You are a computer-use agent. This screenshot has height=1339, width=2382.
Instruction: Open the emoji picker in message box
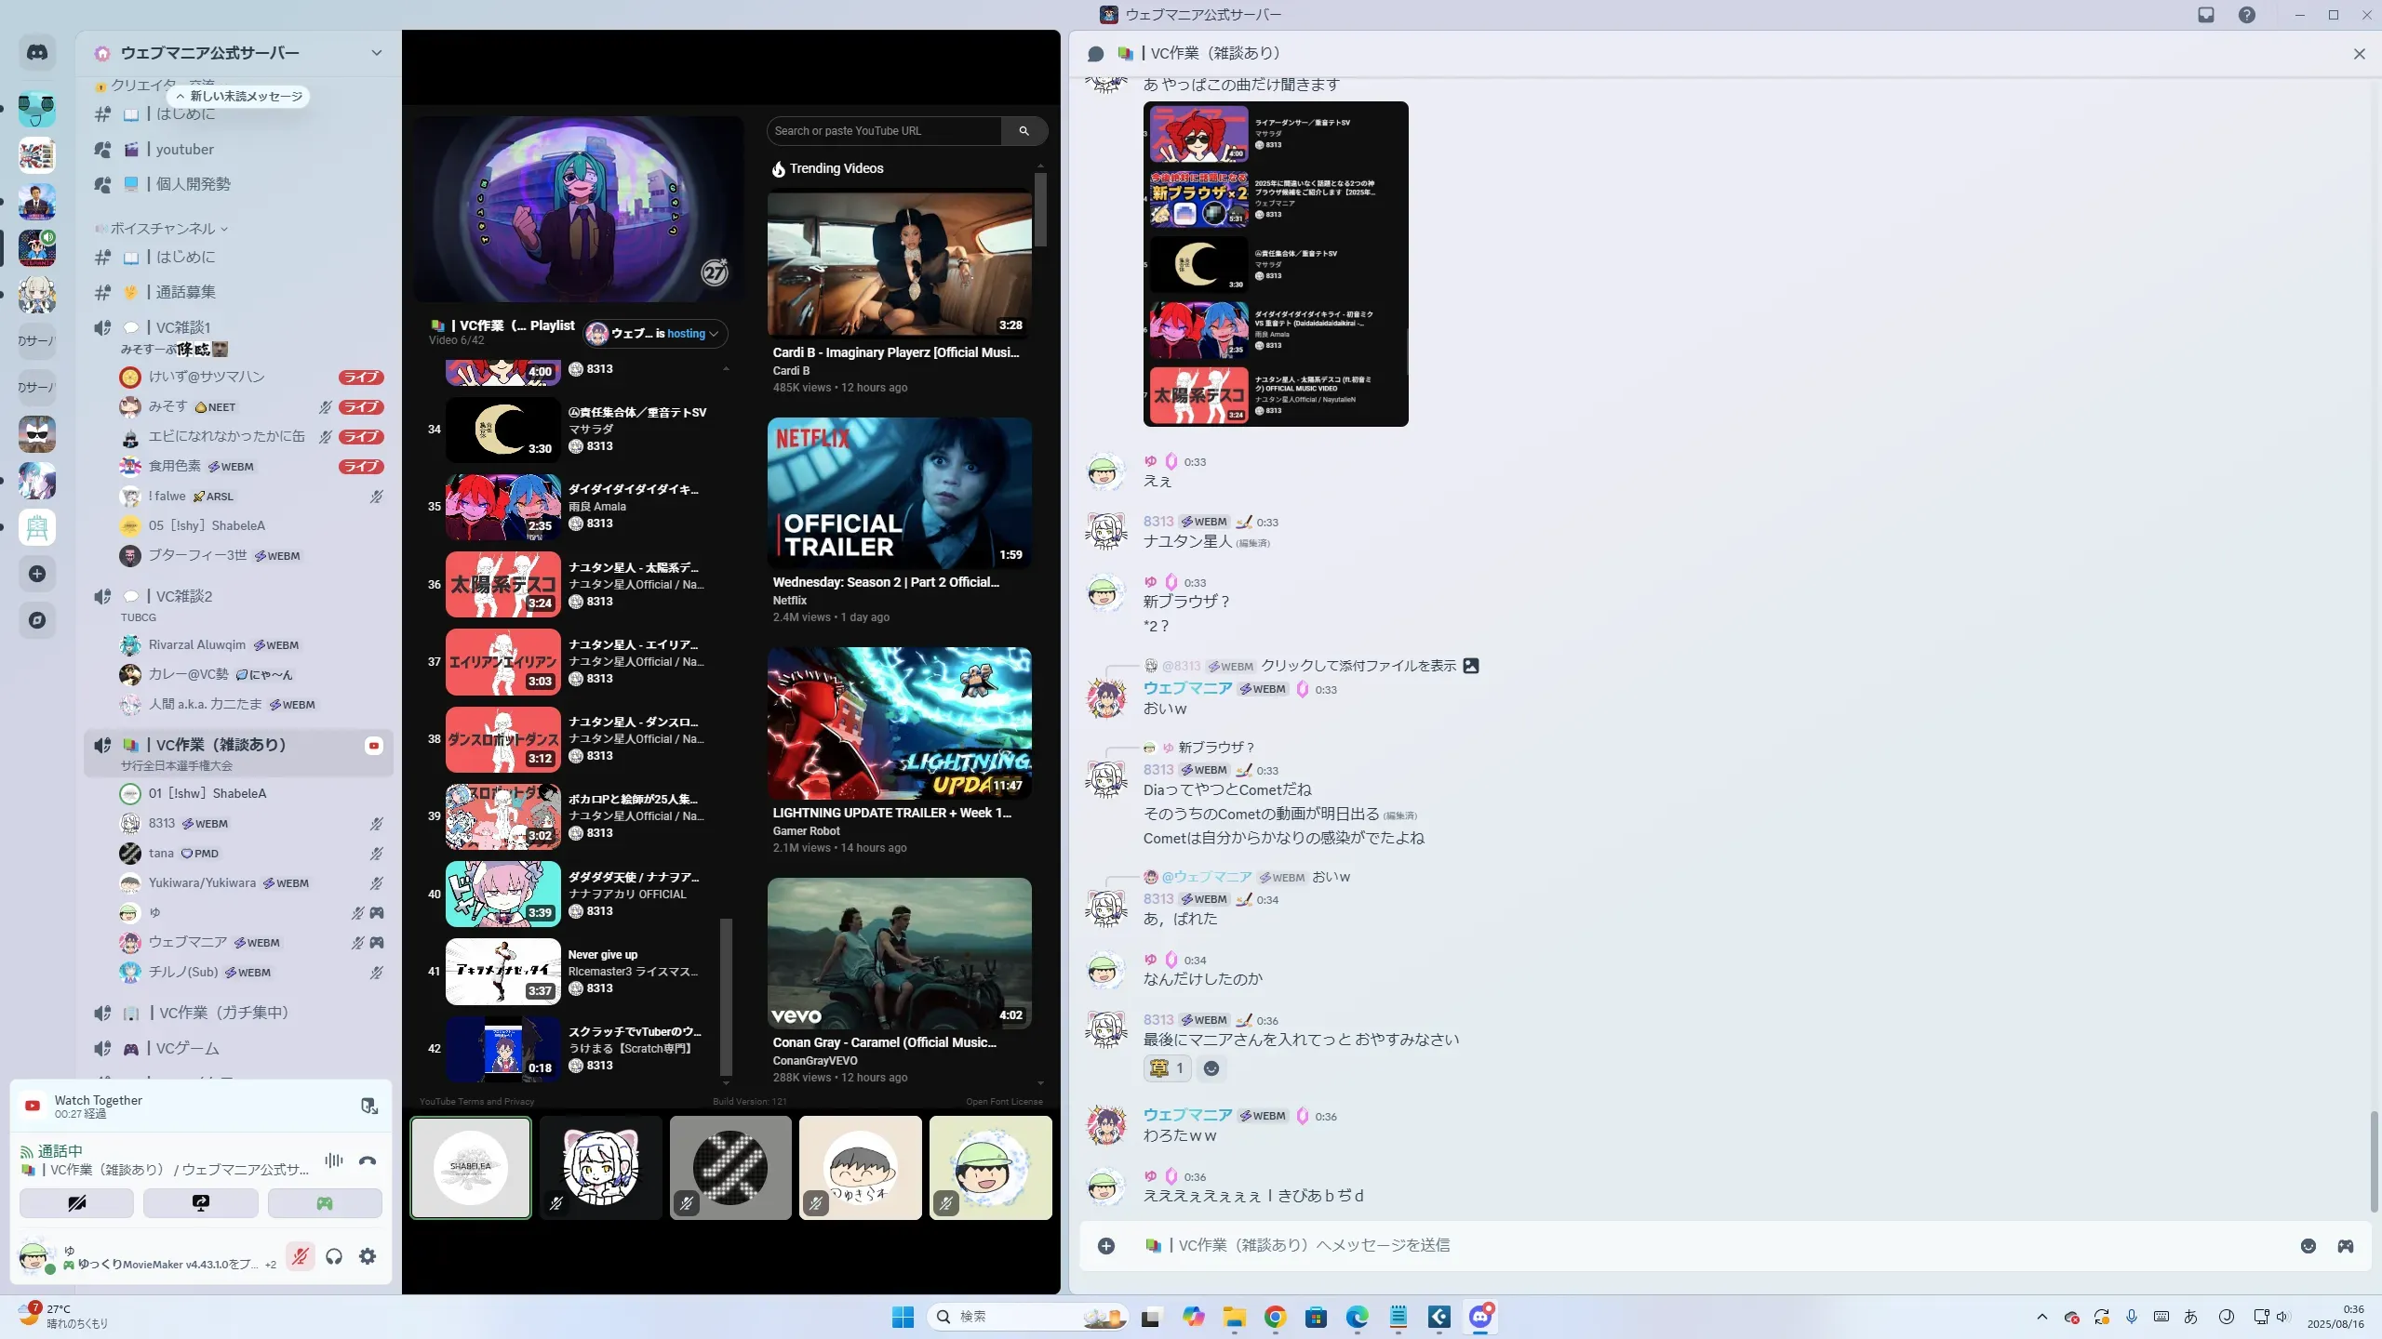tap(2308, 1246)
